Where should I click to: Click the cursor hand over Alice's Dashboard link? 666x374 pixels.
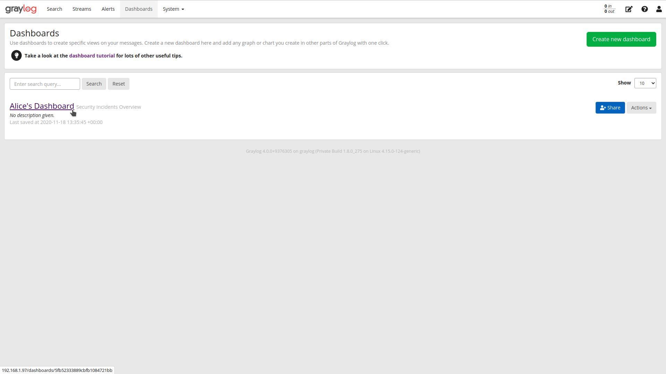[x=73, y=113]
